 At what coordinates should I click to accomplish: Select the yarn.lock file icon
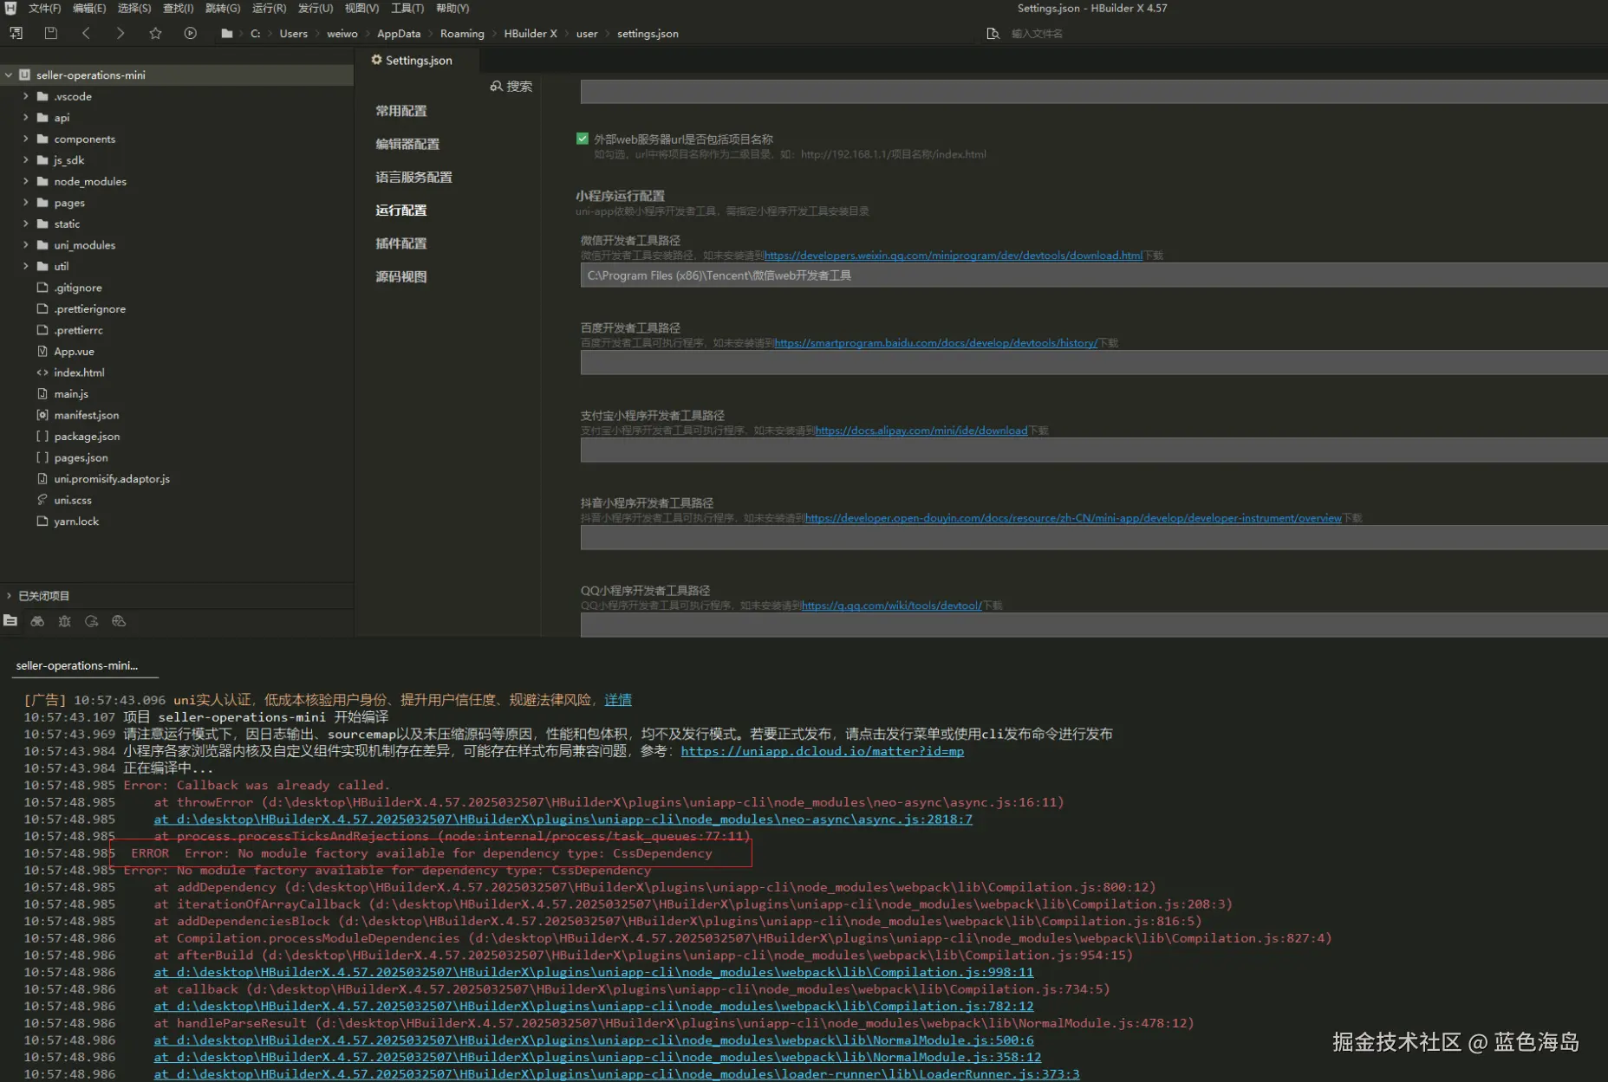pos(42,521)
